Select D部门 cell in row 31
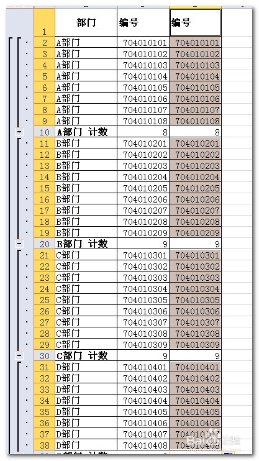Image resolution: width=259 pixels, height=461 pixels. click(x=86, y=367)
